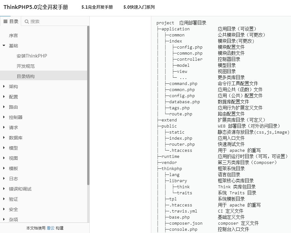Click the search magnifier icon

coord(27,21)
